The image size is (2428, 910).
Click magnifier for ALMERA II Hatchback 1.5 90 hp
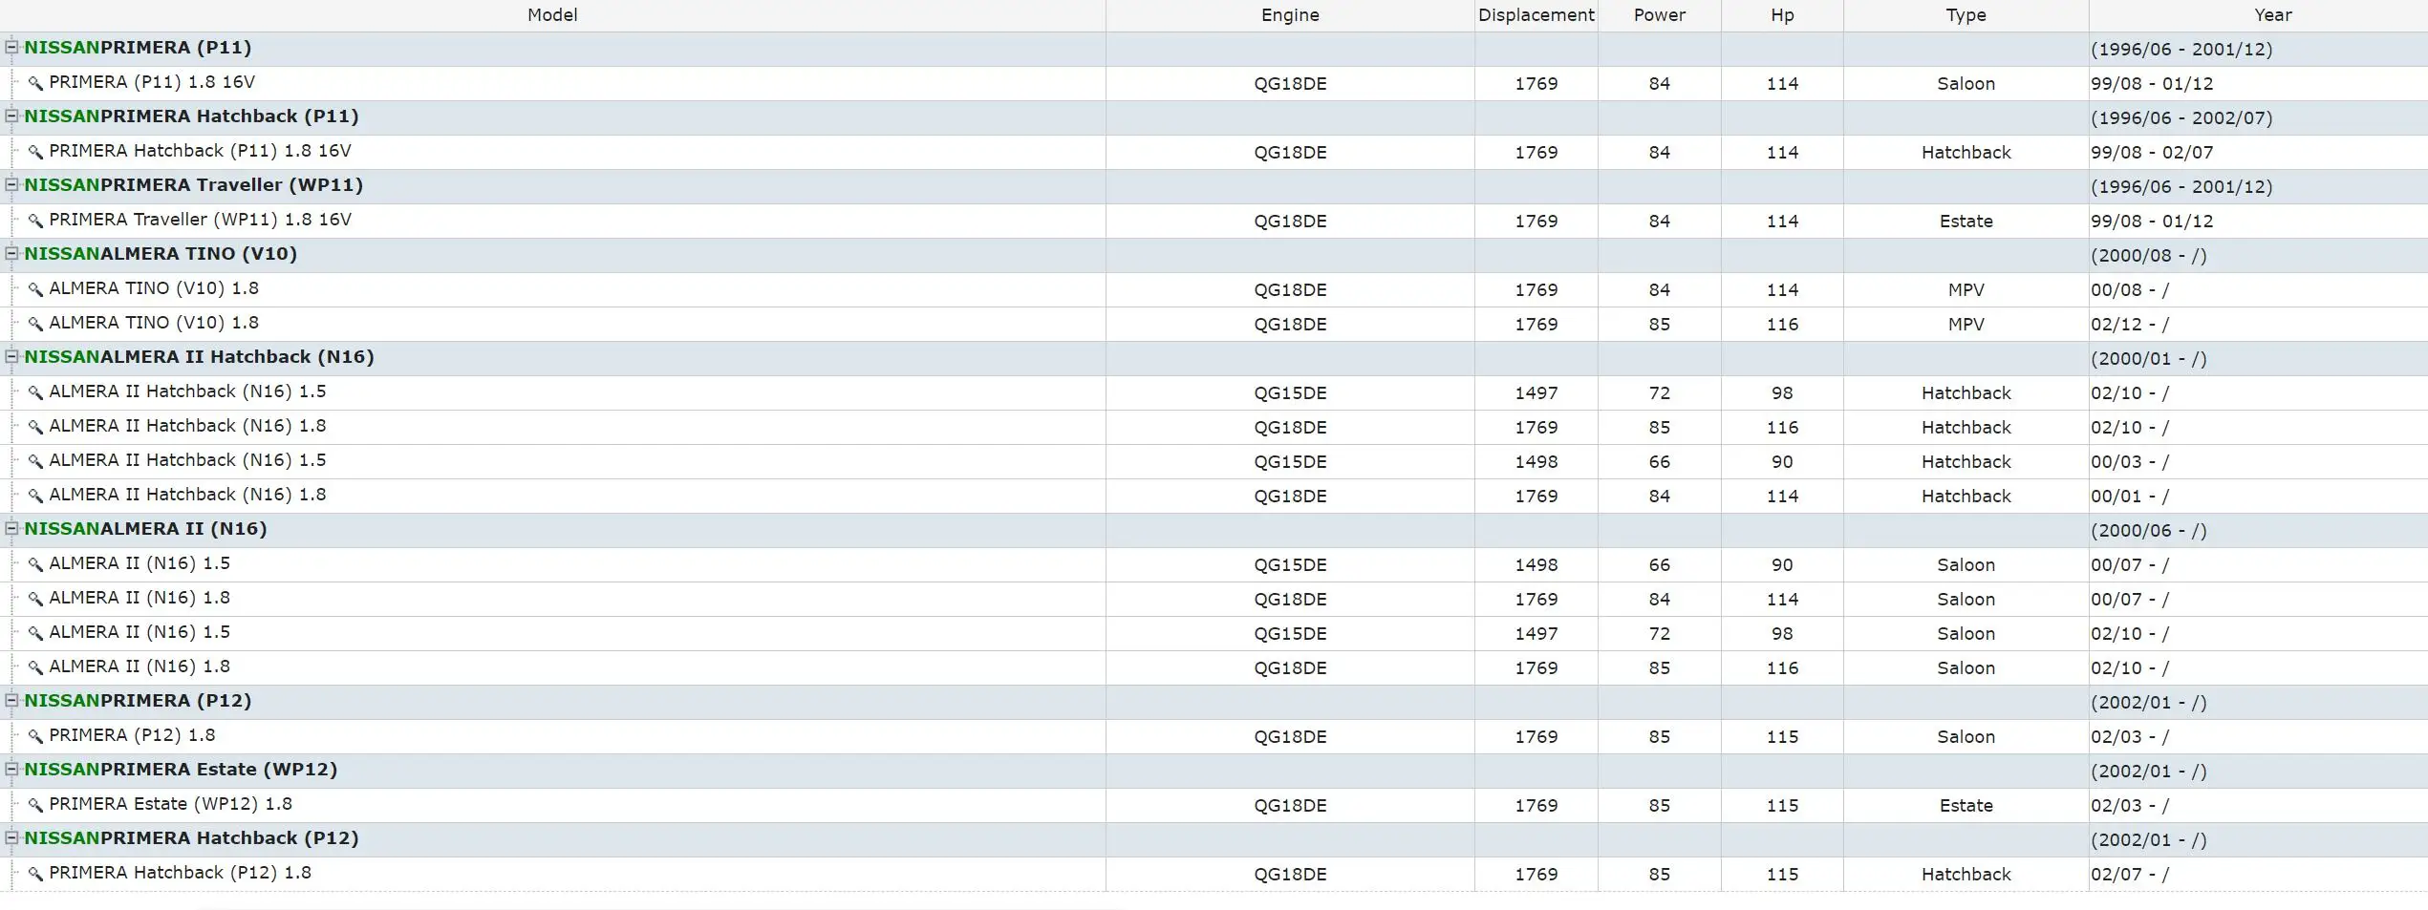click(x=35, y=461)
